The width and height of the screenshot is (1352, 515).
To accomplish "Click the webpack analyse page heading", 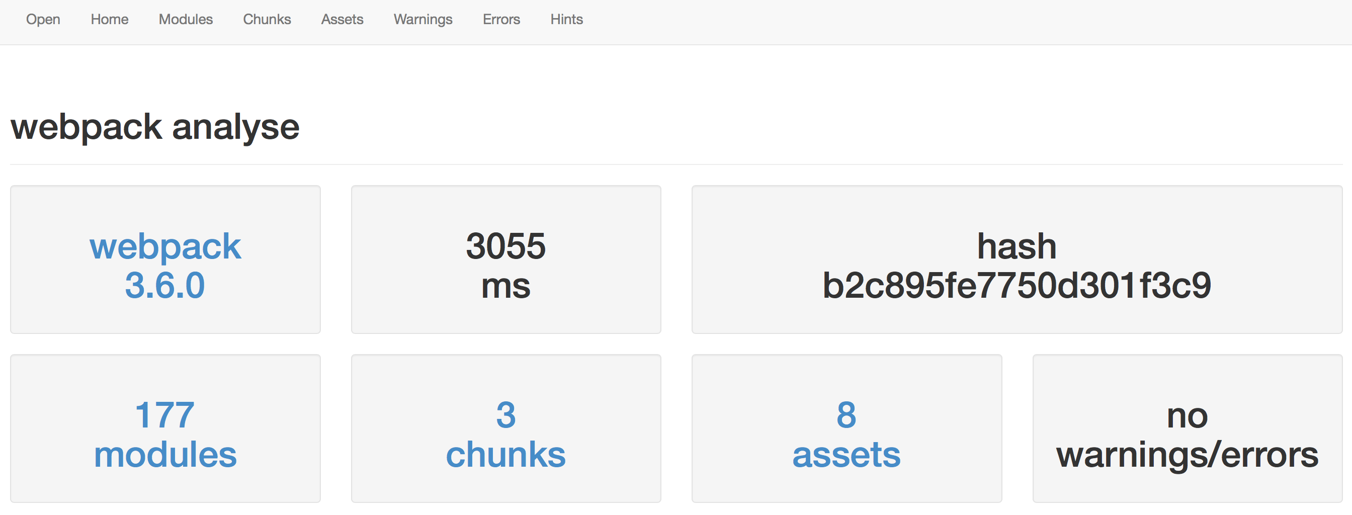I will [155, 126].
